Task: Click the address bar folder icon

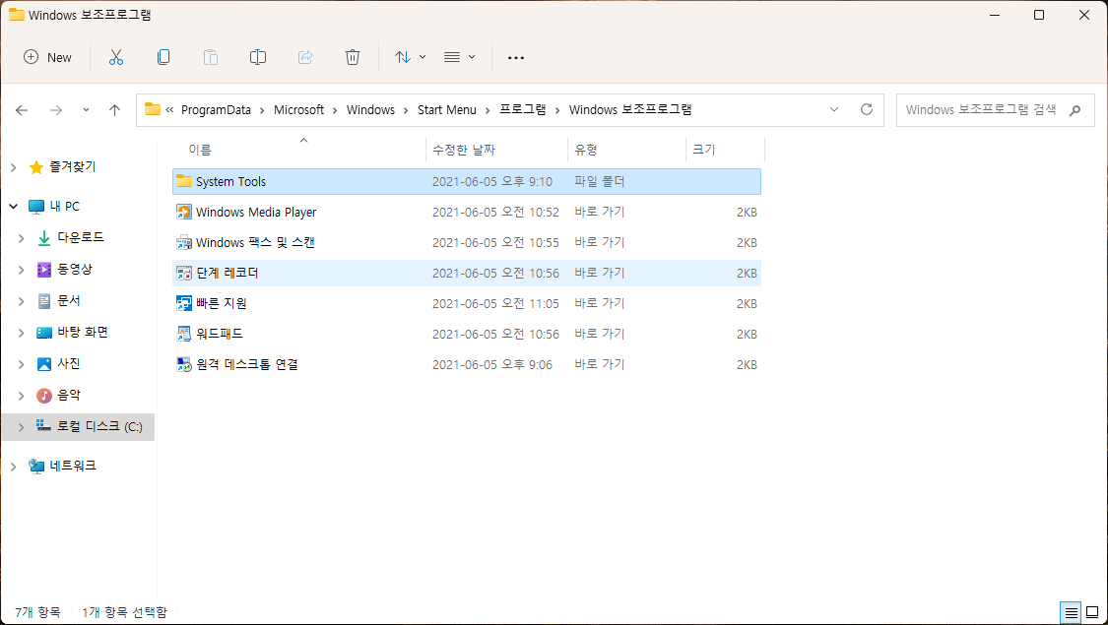Action: [x=152, y=108]
